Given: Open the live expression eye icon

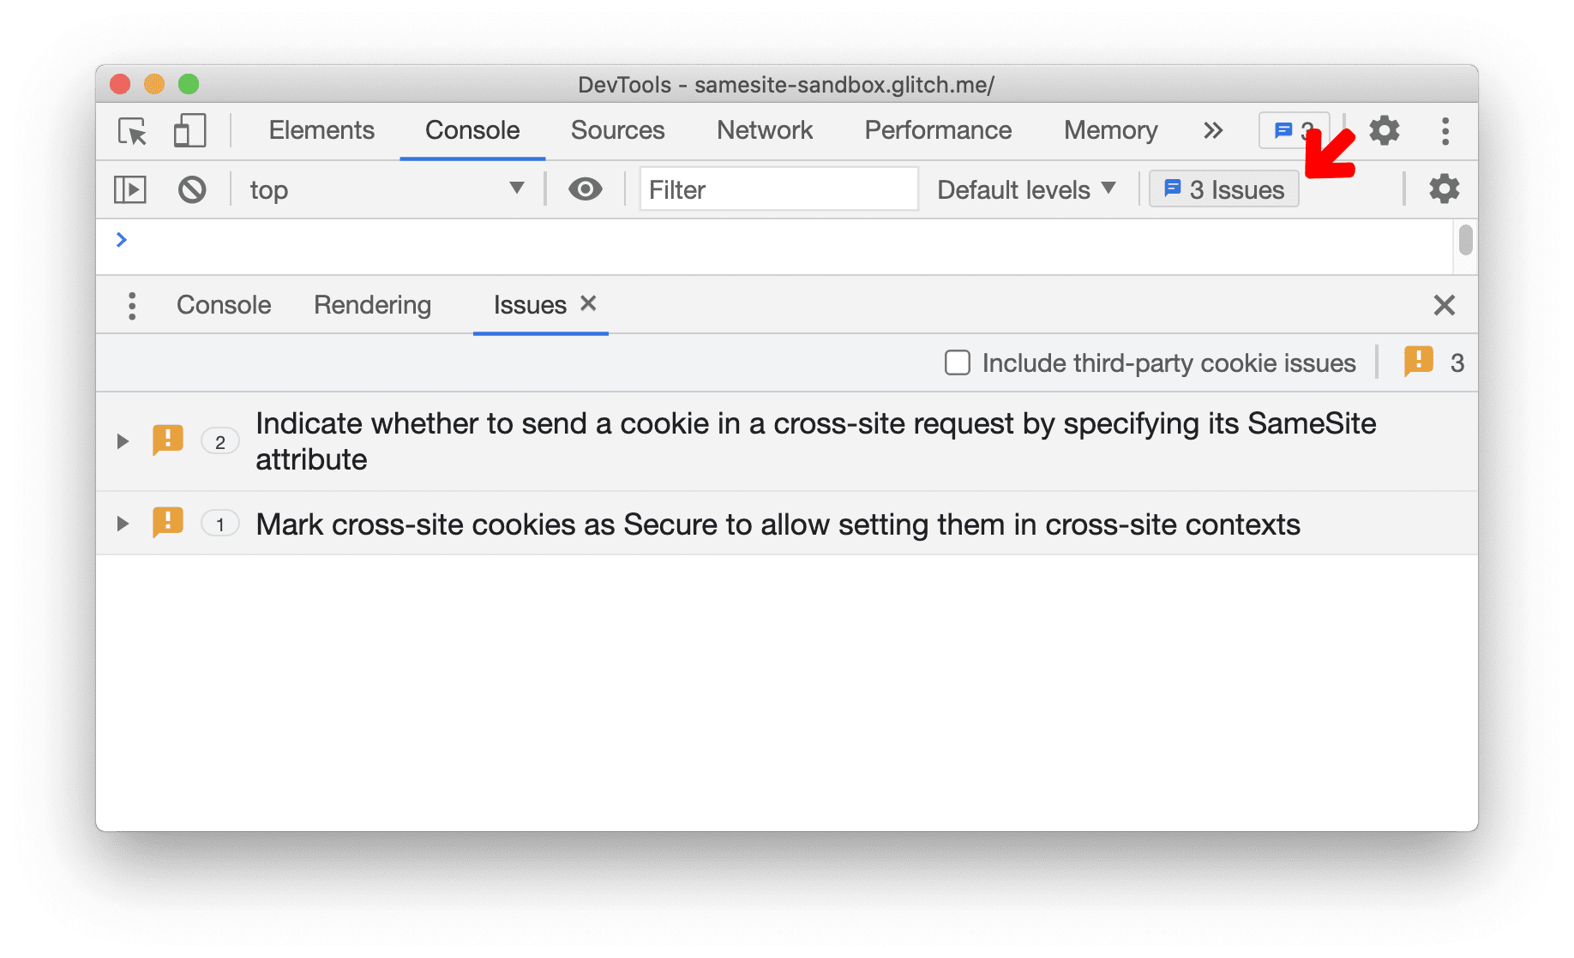Looking at the screenshot, I should tap(586, 189).
